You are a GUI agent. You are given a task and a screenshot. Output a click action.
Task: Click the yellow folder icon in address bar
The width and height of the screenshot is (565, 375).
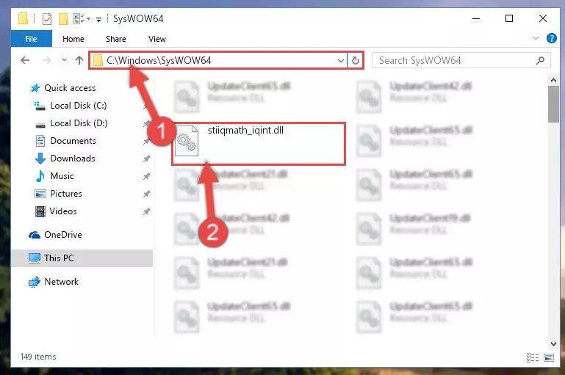98,60
